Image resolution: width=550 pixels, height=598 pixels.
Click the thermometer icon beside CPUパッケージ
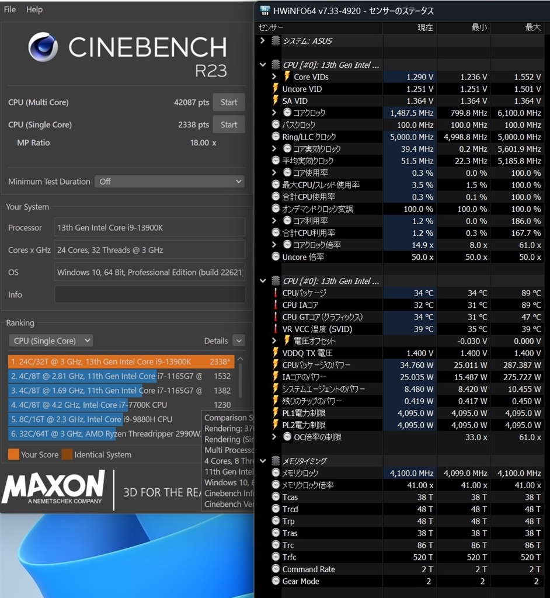point(276,293)
